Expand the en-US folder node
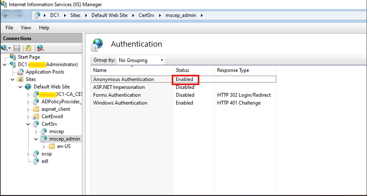This screenshot has width=367, height=196. 44,146
